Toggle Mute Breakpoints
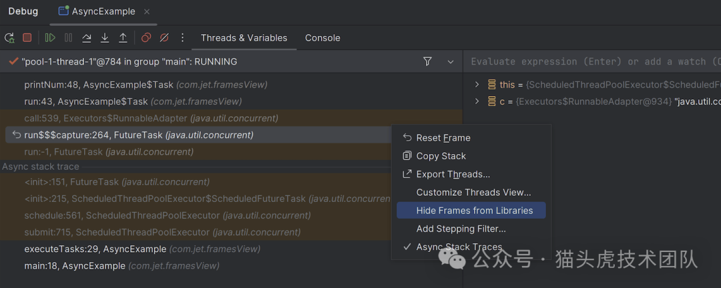 coord(164,38)
